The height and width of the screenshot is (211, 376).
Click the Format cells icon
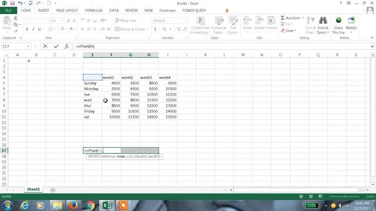pos(271,21)
